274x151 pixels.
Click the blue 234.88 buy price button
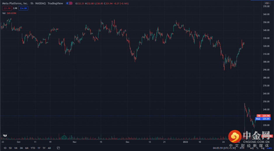23,8
